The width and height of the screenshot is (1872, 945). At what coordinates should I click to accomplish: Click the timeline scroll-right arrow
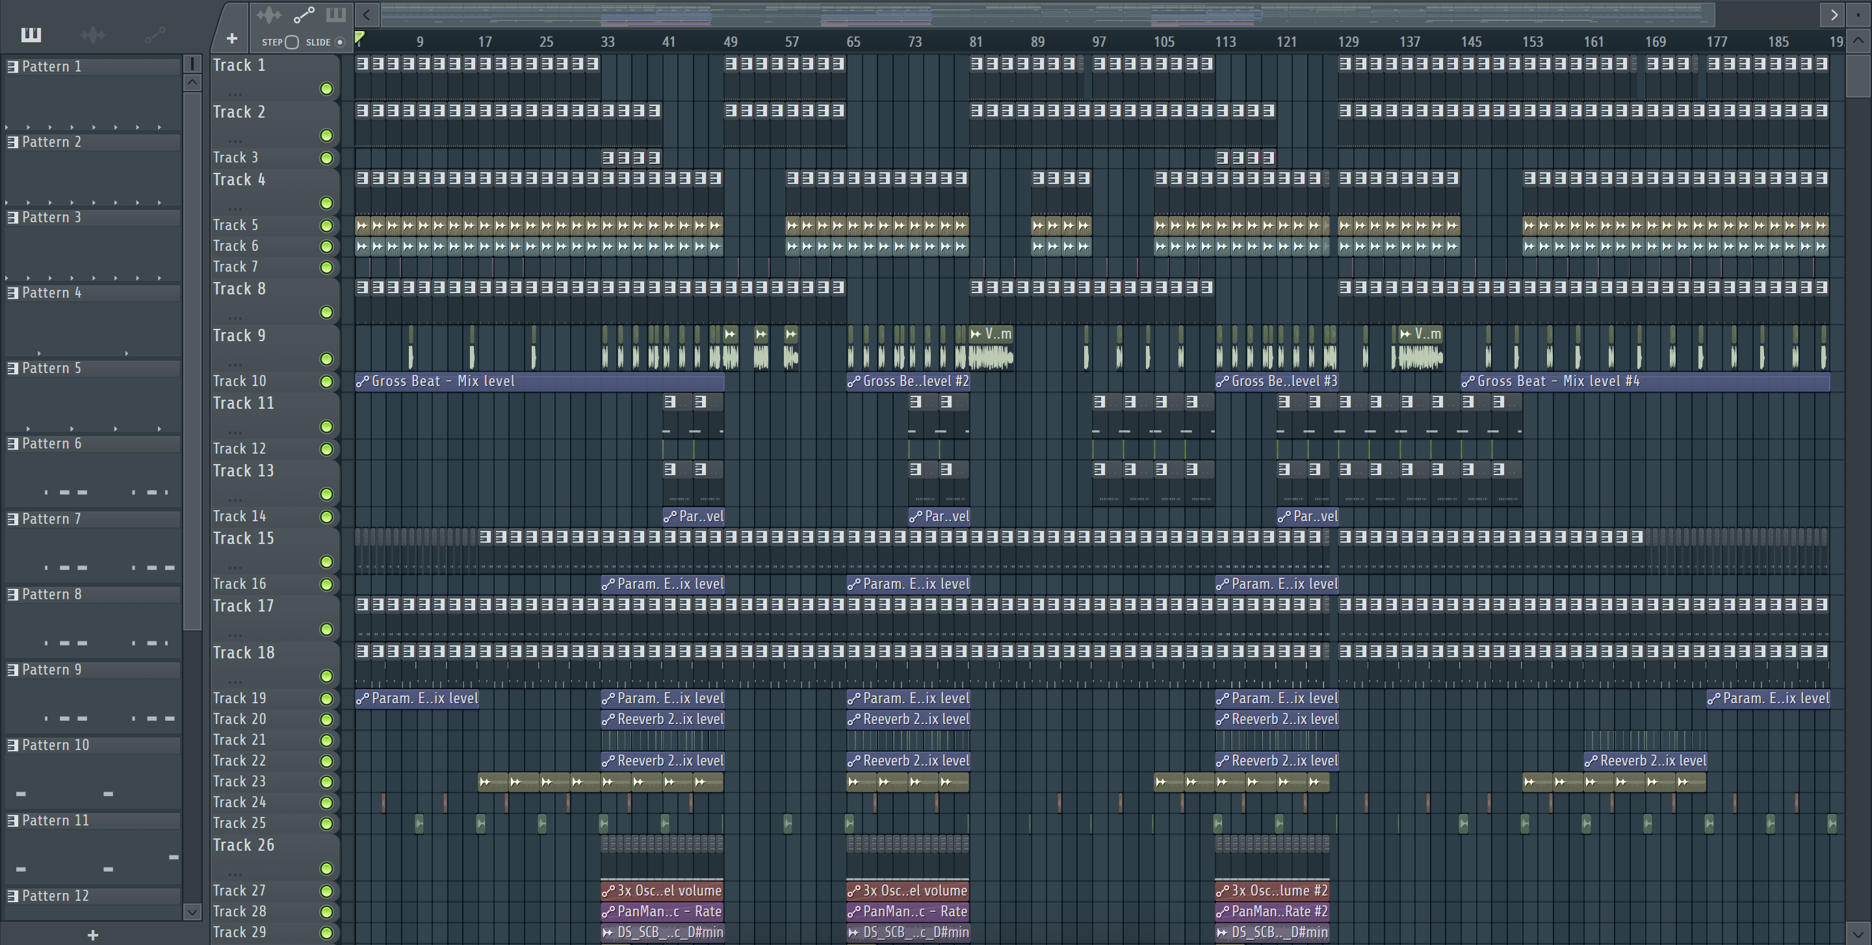tap(1834, 14)
